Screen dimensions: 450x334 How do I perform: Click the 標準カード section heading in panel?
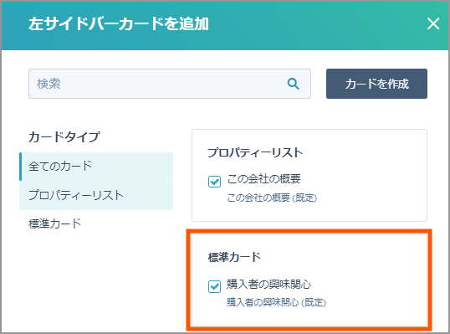234,257
